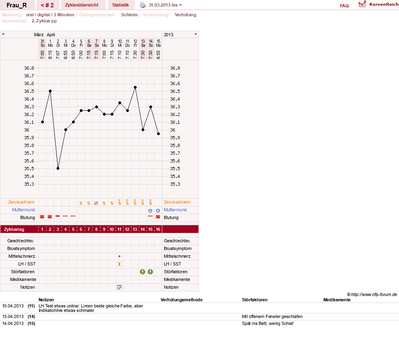Click cycle day 16 in the Zyklustag bar
The width and height of the screenshot is (399, 362).
tap(158, 230)
